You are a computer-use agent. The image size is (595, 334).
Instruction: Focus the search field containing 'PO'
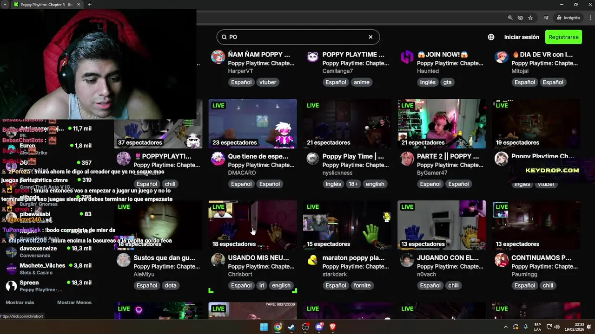(298, 37)
